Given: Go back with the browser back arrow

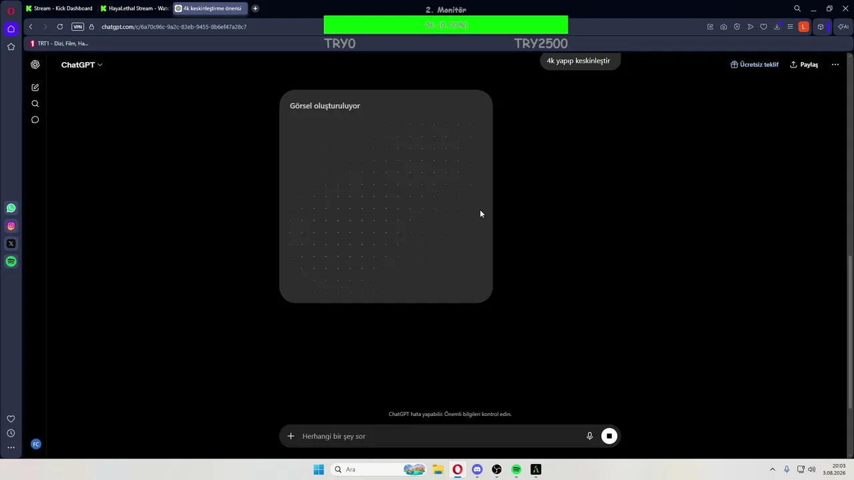Looking at the screenshot, I should pos(31,27).
